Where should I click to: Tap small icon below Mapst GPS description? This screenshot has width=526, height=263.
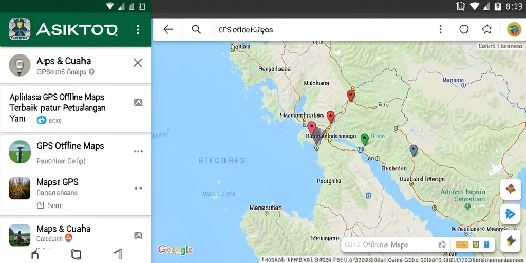pos(40,205)
